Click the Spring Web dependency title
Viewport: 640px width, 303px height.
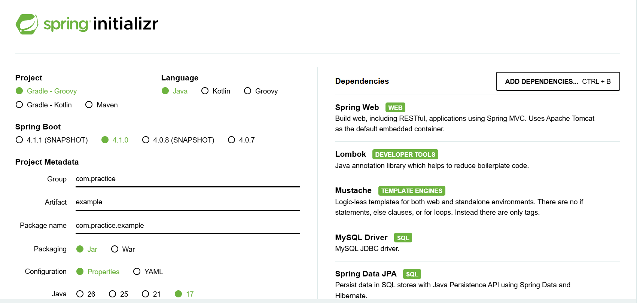pyautogui.click(x=357, y=107)
